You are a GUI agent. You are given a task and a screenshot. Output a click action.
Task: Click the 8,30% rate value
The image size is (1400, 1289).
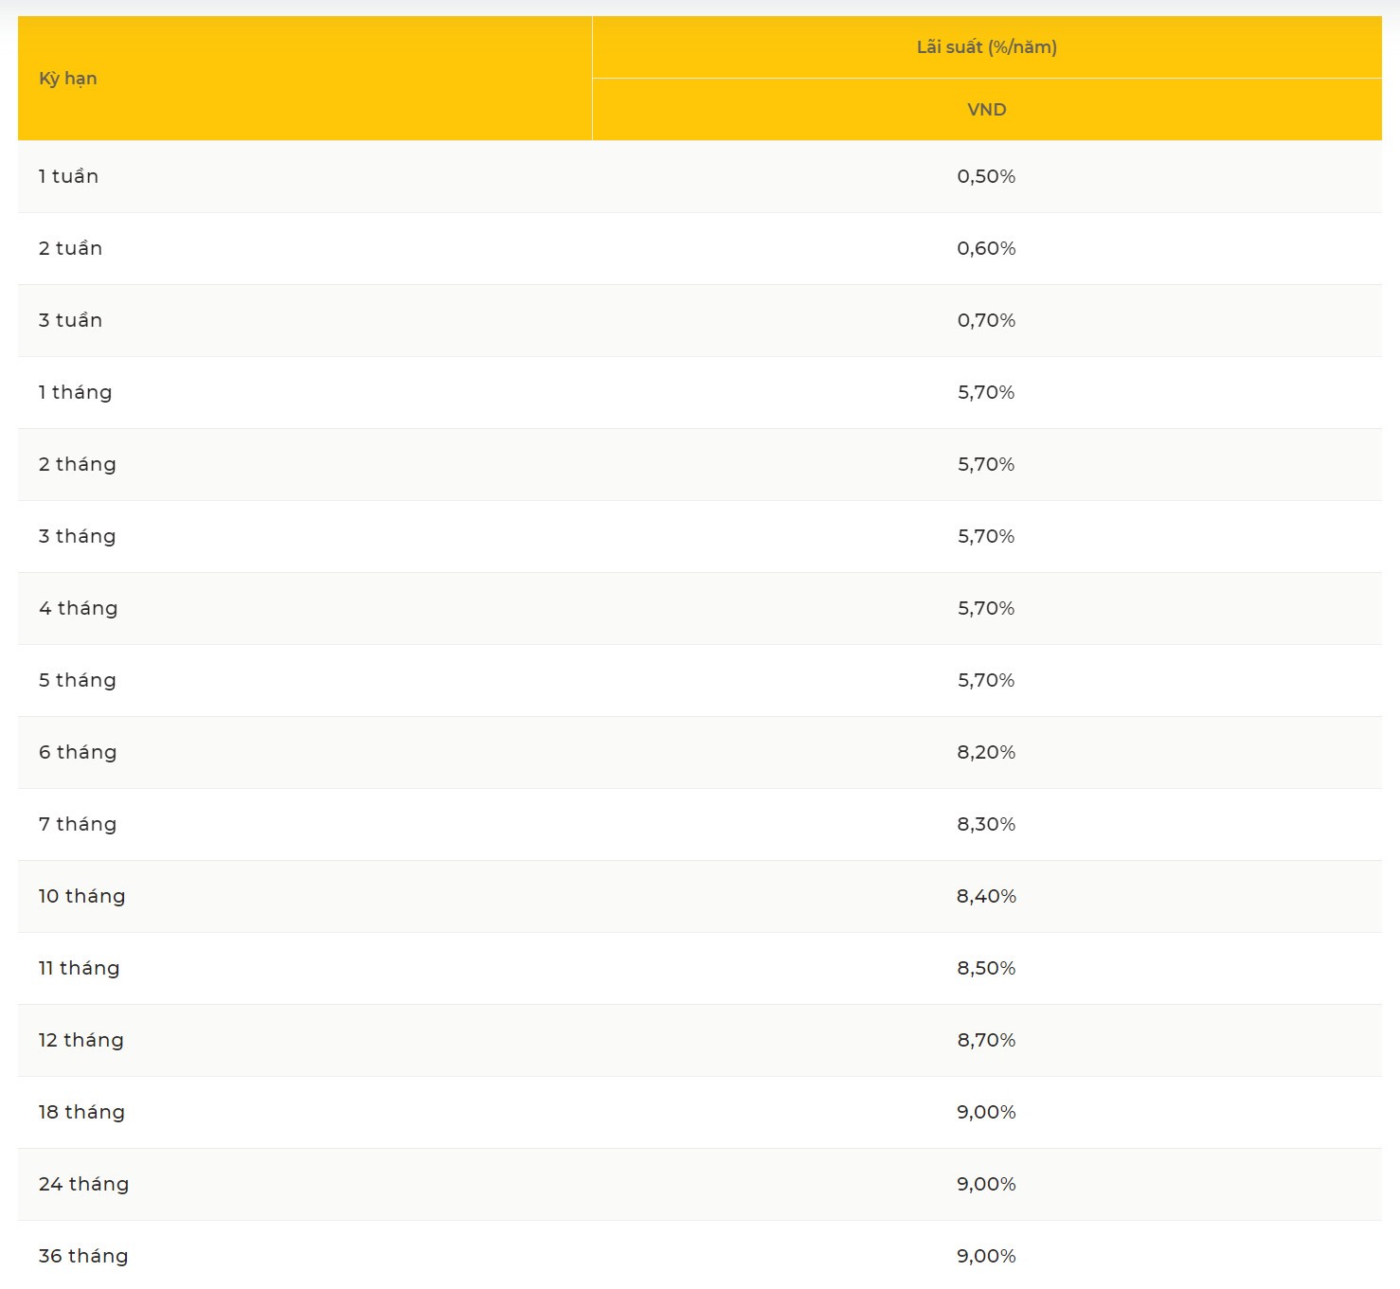(x=986, y=824)
